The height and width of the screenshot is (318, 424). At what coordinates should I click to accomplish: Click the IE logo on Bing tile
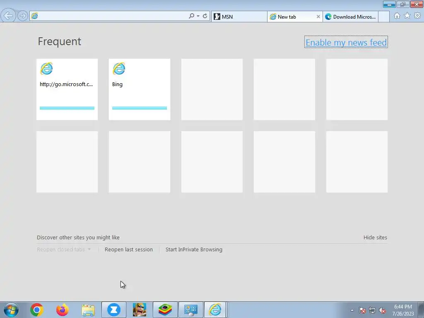click(x=119, y=68)
